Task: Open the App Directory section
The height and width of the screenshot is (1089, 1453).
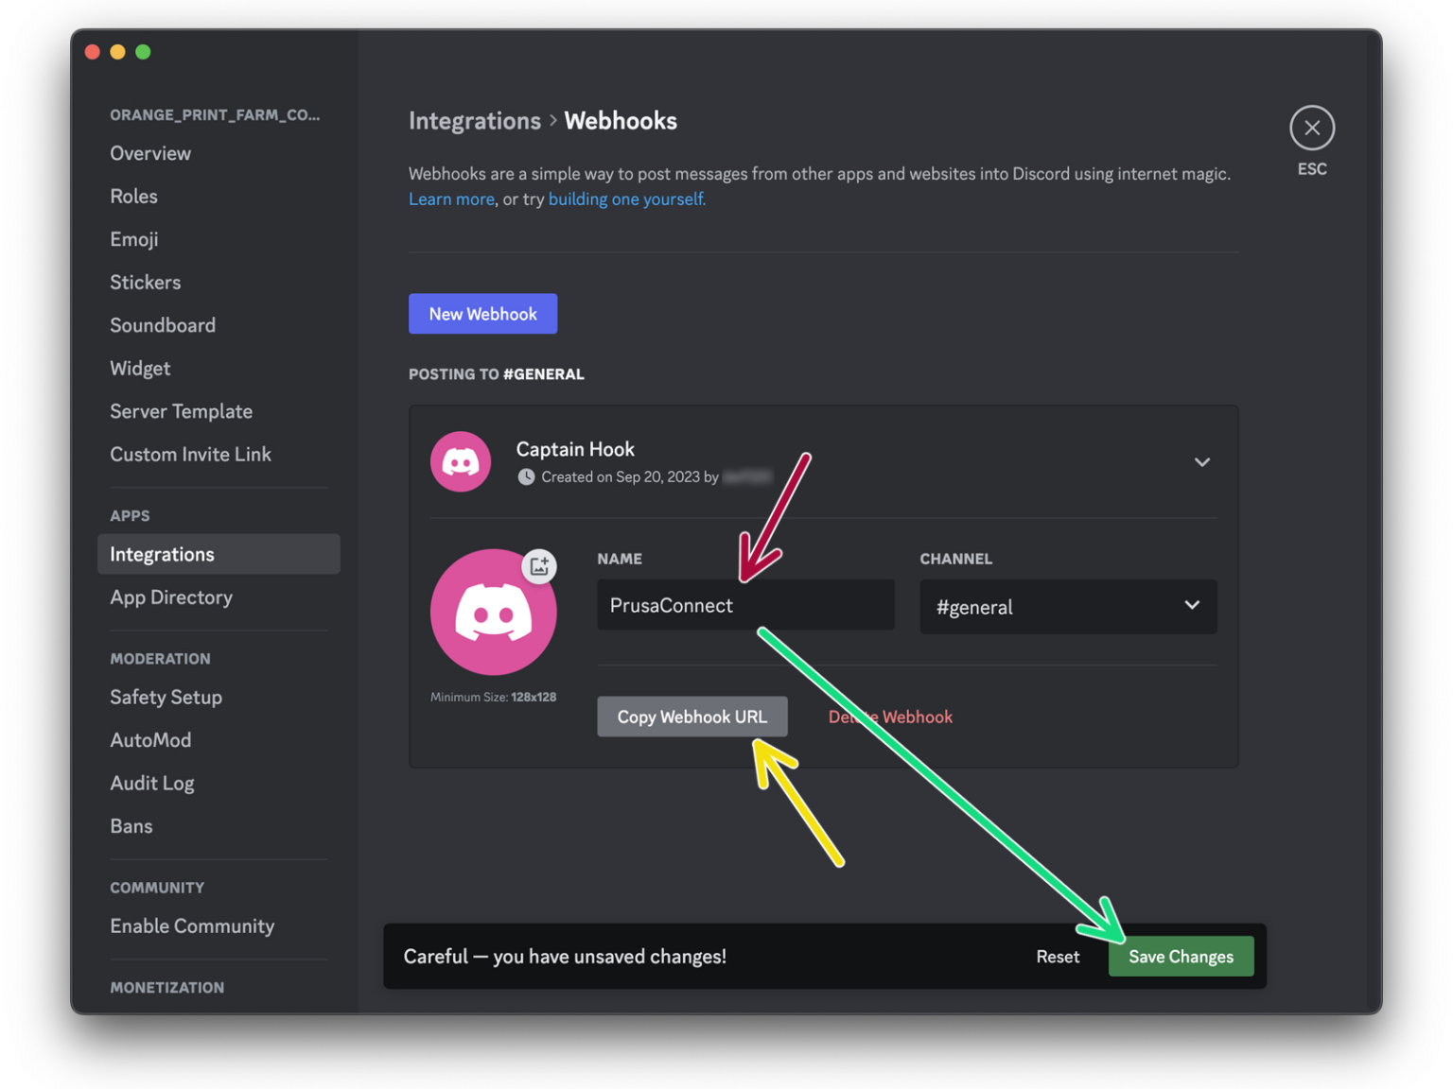Action: (x=170, y=596)
